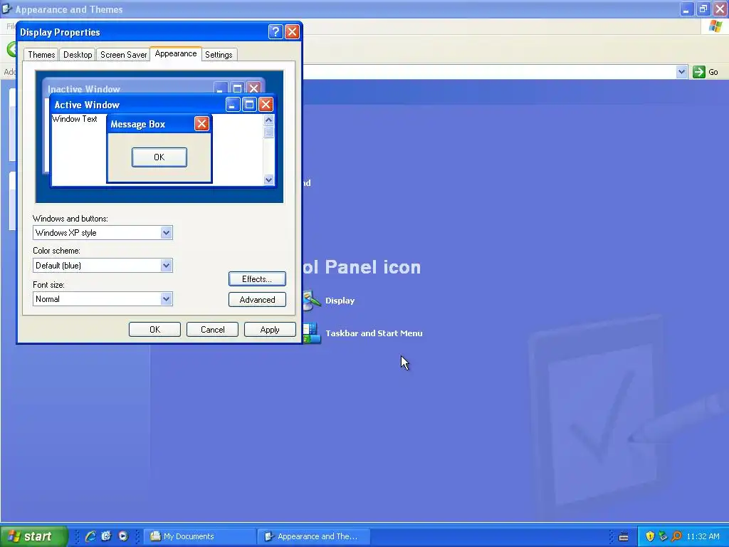Expand the Font size dropdown
This screenshot has width=729, height=547.
point(166,299)
